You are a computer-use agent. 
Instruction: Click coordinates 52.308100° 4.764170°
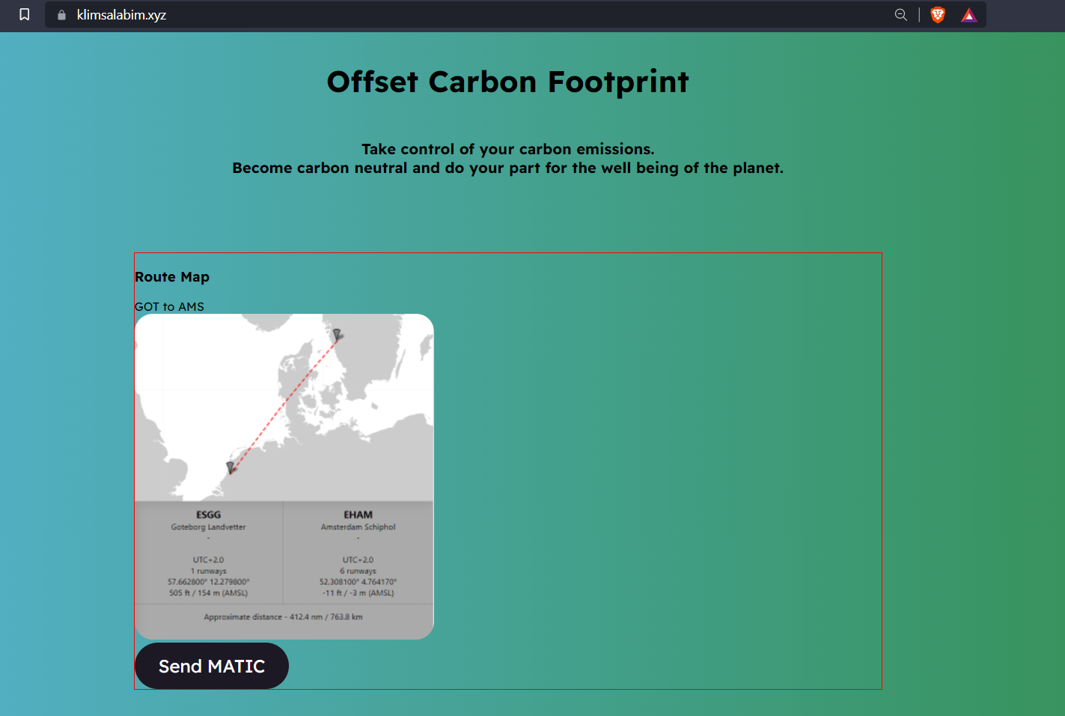click(x=358, y=582)
